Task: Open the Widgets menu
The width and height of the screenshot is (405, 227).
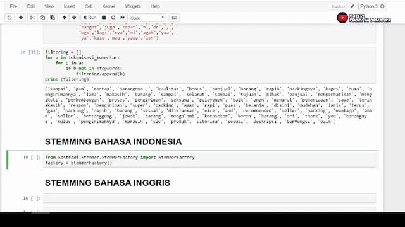Action: 132,6
